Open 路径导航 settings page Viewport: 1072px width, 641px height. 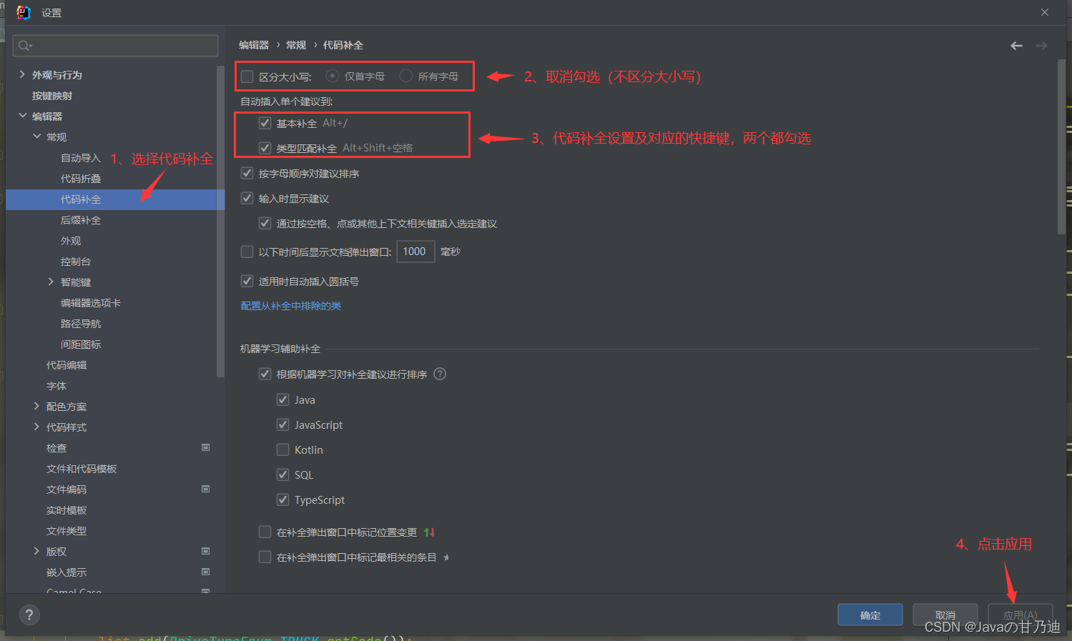click(x=81, y=324)
